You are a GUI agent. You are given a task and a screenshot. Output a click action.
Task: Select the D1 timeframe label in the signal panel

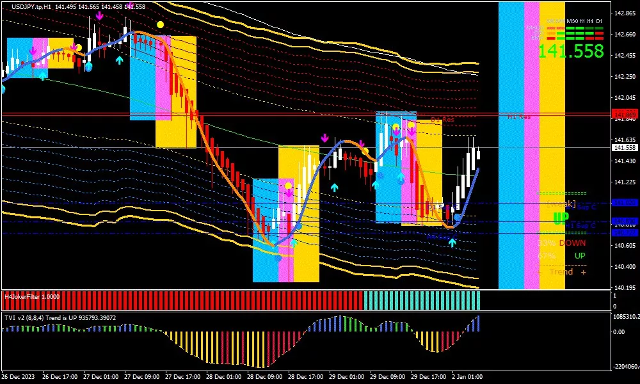click(x=599, y=21)
